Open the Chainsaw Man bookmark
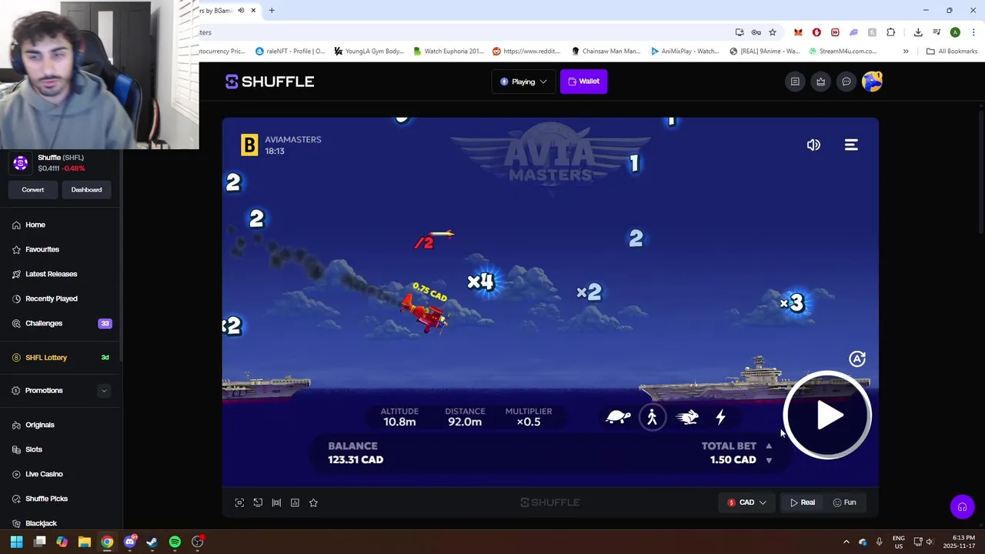This screenshot has height=554, width=985. (606, 52)
